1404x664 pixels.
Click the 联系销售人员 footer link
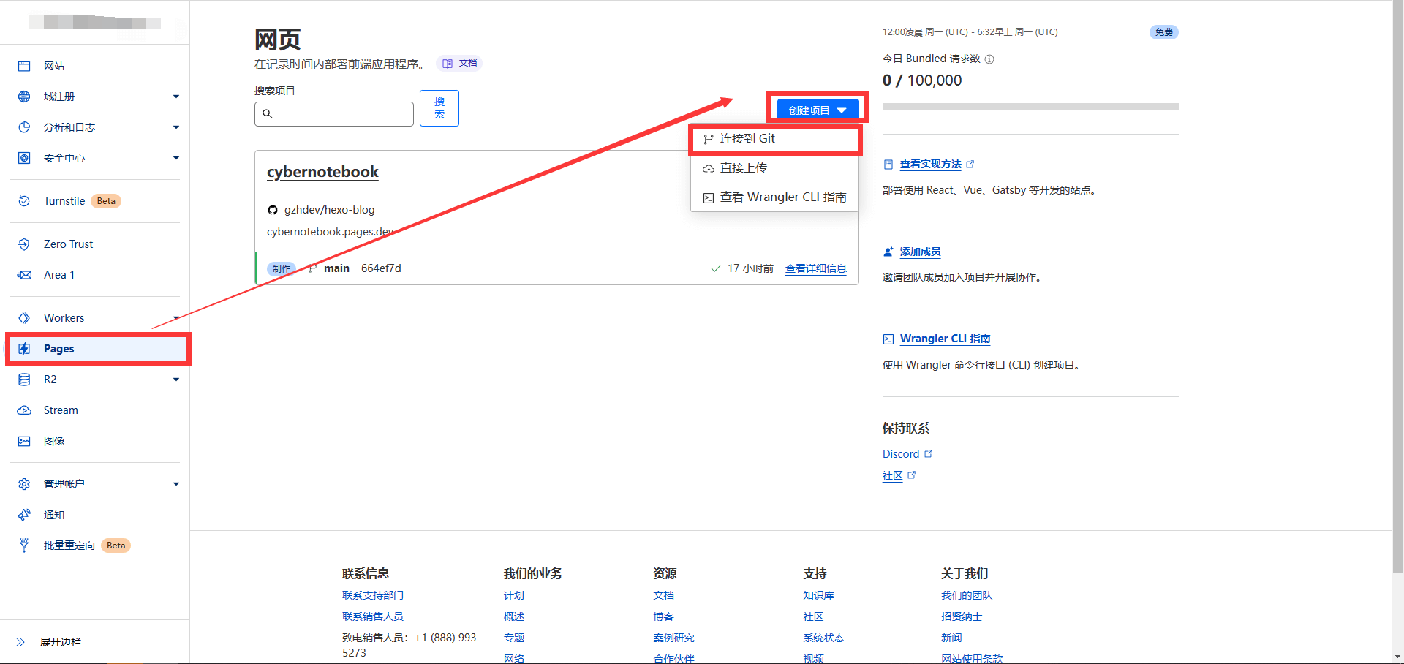tap(373, 617)
